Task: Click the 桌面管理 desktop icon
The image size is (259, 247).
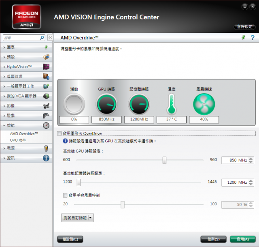Action: [46, 77]
